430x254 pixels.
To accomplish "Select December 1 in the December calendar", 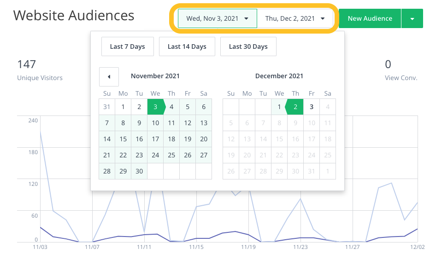I will tap(279, 107).
